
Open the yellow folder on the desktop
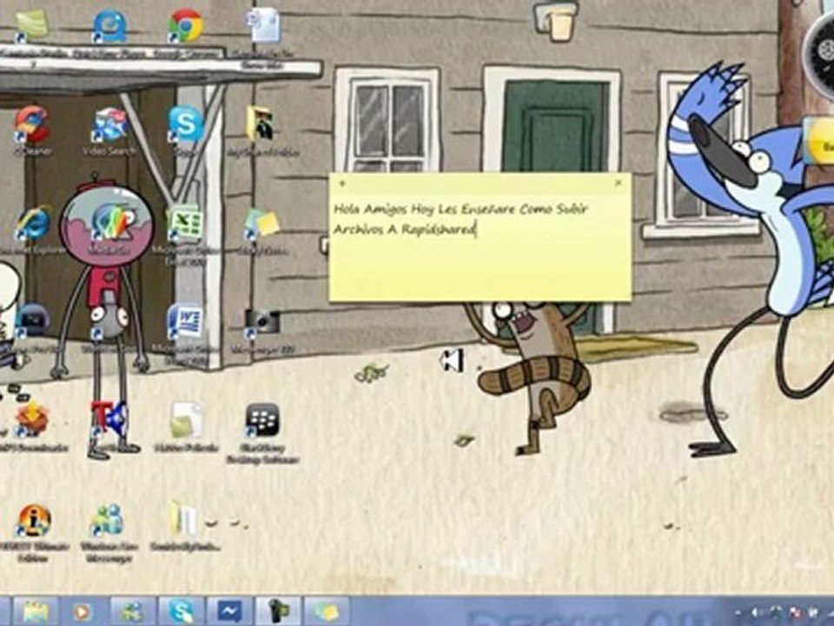pyautogui.click(x=184, y=518)
